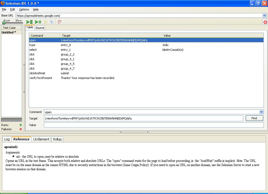Click the Pause/Resume toolbar icon

click(46, 22)
